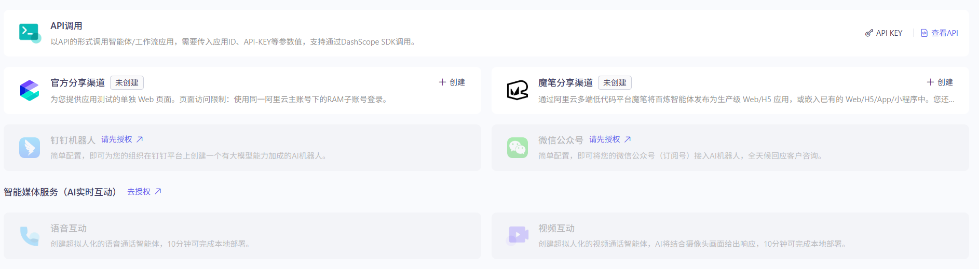979x269 pixels.
Task: Click the plus icon for 魔笔分享渠道 创建
Action: (930, 82)
